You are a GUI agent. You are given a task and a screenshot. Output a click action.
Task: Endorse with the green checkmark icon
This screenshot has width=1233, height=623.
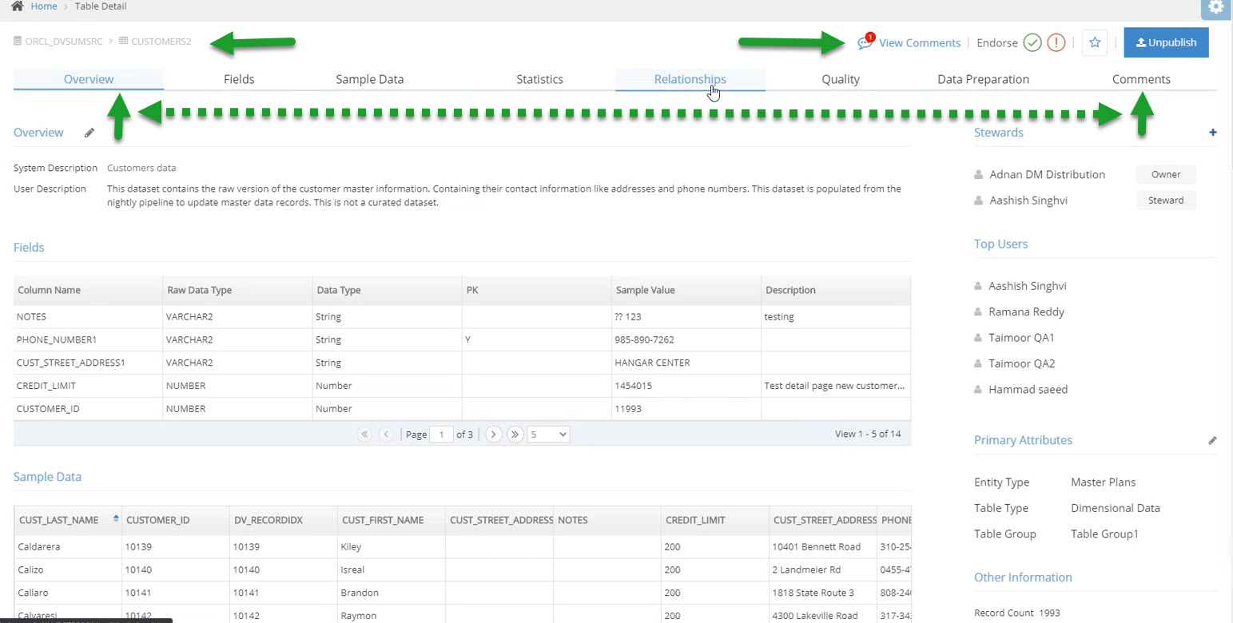[x=1032, y=43]
